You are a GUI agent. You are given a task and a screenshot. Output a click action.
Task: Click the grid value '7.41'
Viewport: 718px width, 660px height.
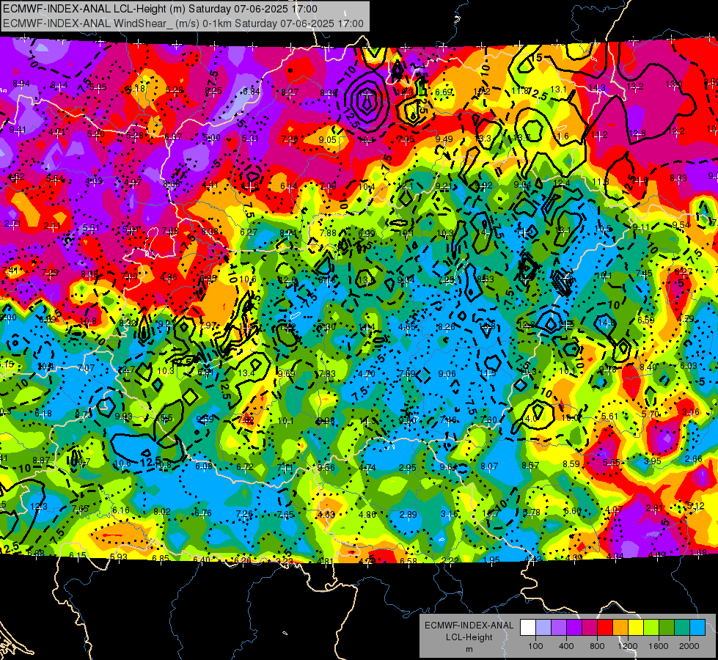[x=10, y=270]
